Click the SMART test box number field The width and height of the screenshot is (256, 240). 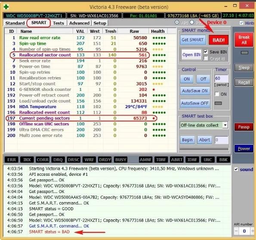point(222,140)
